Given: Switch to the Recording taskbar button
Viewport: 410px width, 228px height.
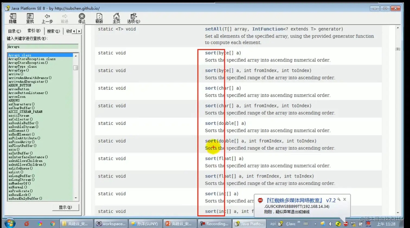Looking at the screenshot, I should [x=214, y=224].
